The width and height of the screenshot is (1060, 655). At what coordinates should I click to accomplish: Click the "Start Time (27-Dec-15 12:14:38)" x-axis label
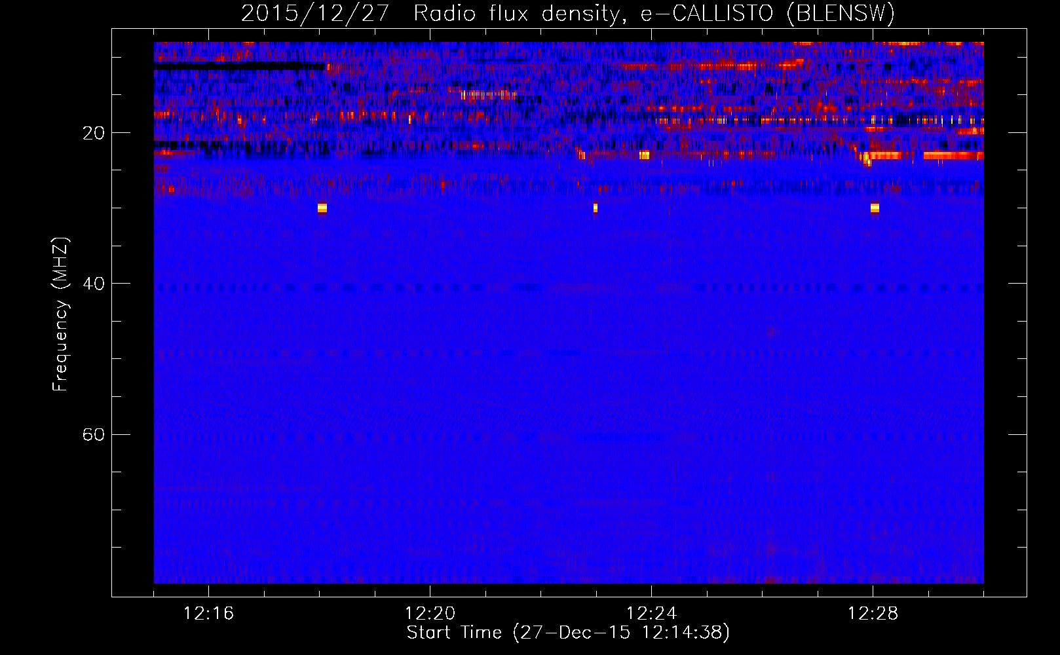(568, 633)
